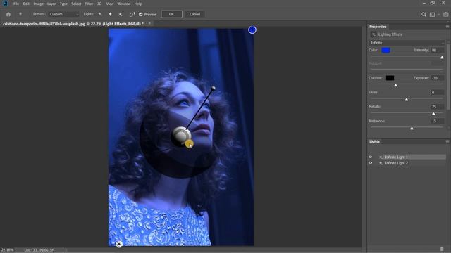Click the yellow intensity handle on light widget
451x253 pixels.
tap(189, 144)
